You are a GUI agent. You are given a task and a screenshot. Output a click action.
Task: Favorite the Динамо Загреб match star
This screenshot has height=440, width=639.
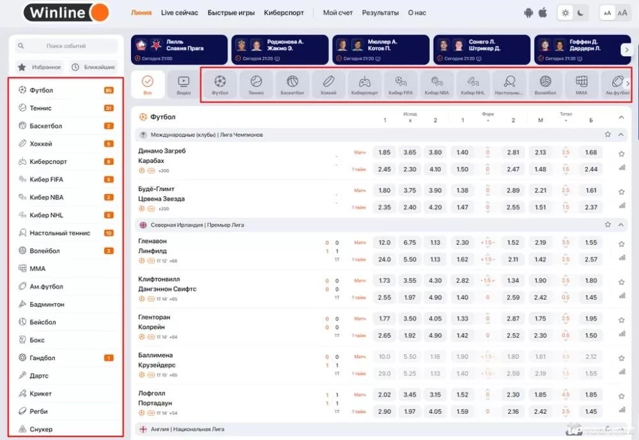tap(622, 154)
